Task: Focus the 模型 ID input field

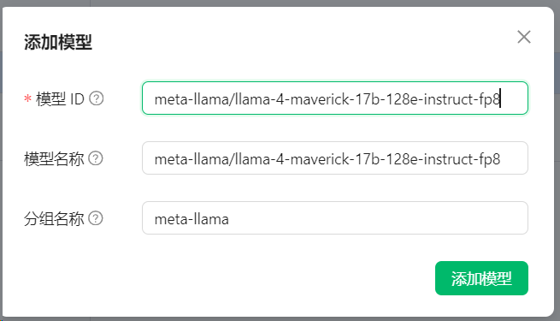Action: (x=335, y=98)
